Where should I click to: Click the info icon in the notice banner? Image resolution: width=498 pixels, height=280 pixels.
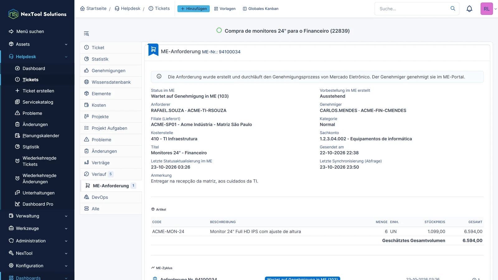(159, 77)
